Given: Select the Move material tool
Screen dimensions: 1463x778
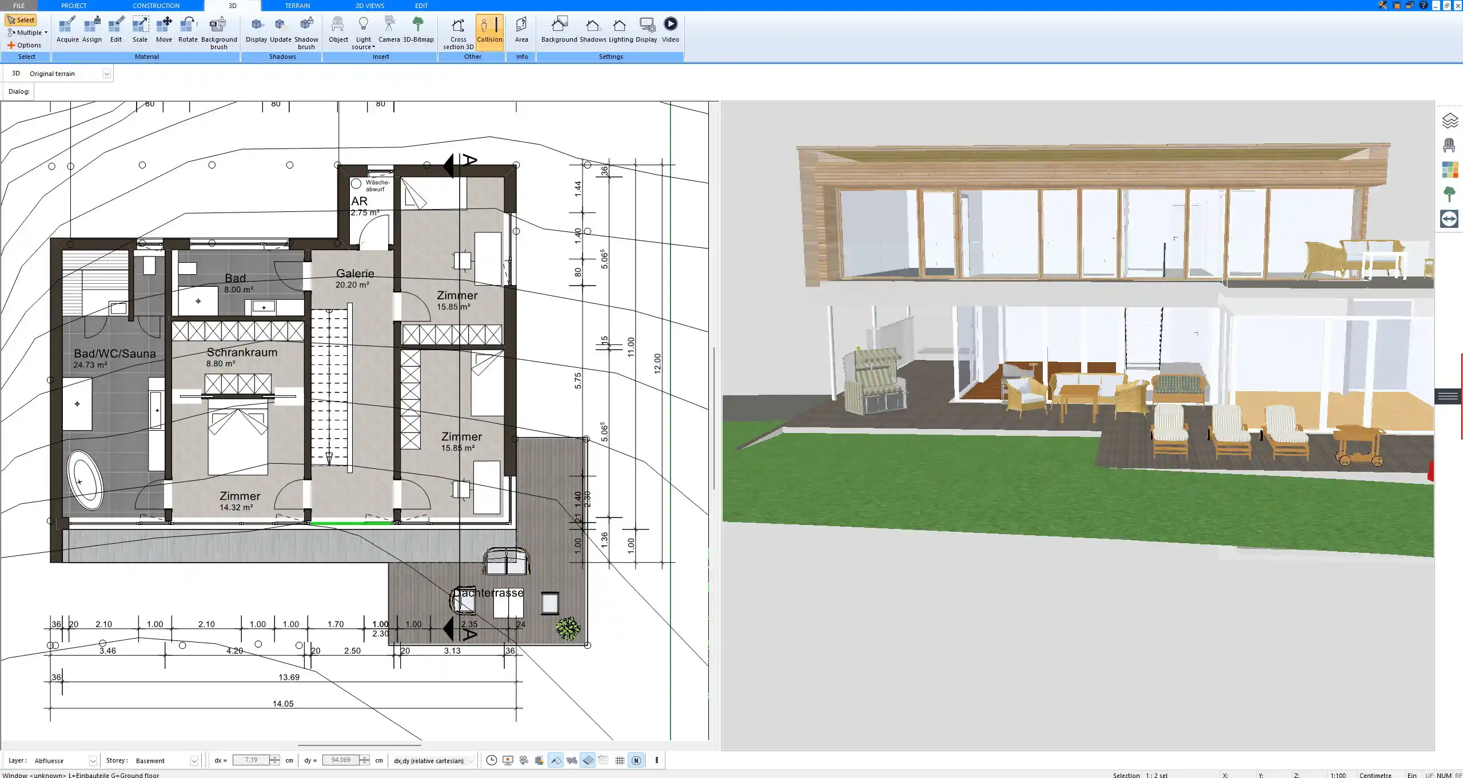Looking at the screenshot, I should (164, 30).
